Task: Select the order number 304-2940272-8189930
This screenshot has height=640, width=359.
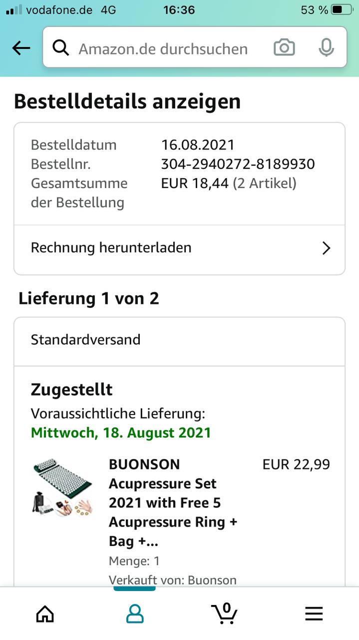Action: pos(238,164)
